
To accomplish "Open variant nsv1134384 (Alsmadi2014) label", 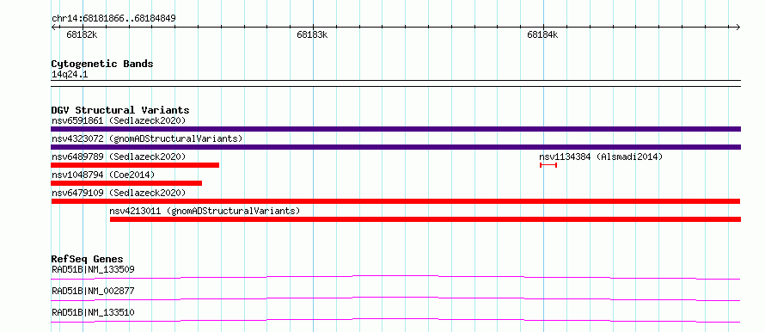I will tap(601, 157).
